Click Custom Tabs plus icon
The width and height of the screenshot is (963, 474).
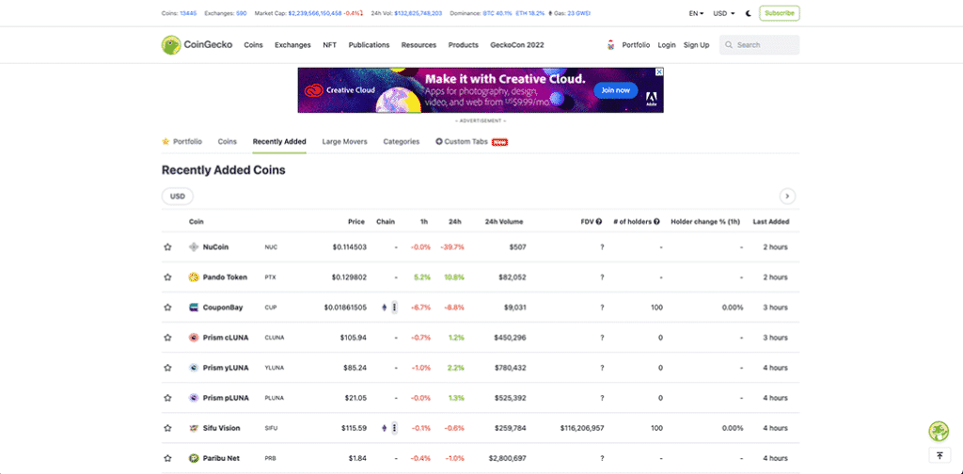pyautogui.click(x=439, y=141)
